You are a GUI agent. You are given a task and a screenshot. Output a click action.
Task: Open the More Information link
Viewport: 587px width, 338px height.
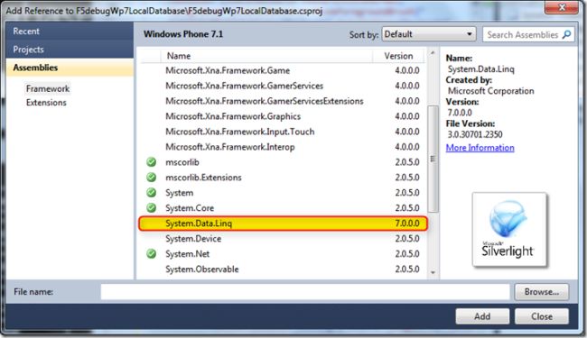[x=480, y=148]
